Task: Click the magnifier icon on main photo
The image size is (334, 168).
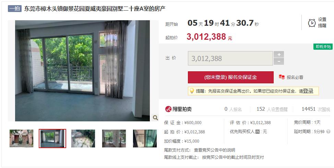Action: point(155,118)
